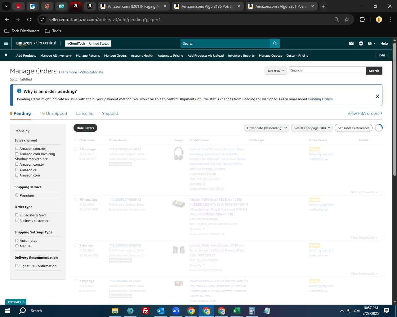Open the tab search dropdown arrow
The image size is (397, 317).
(6, 6)
